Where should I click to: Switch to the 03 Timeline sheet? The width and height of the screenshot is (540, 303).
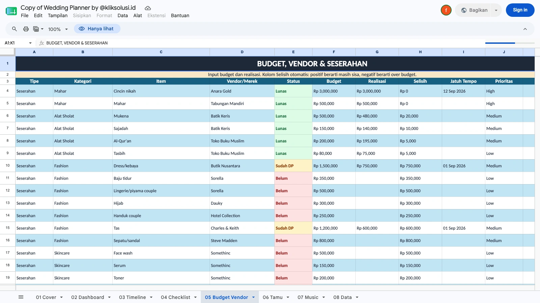(x=133, y=297)
